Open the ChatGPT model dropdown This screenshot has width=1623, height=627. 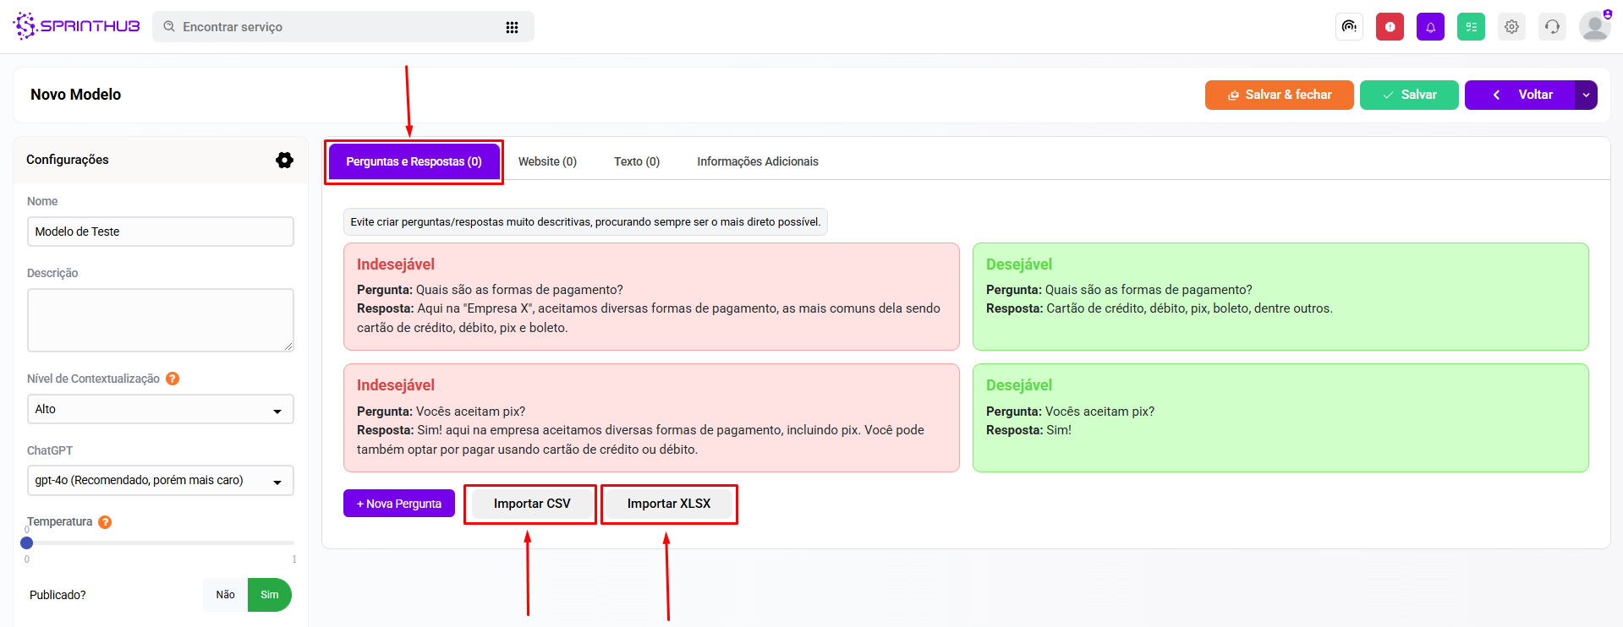(161, 481)
